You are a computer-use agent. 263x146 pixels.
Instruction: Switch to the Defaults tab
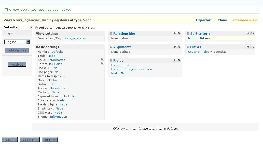coord(10,27)
